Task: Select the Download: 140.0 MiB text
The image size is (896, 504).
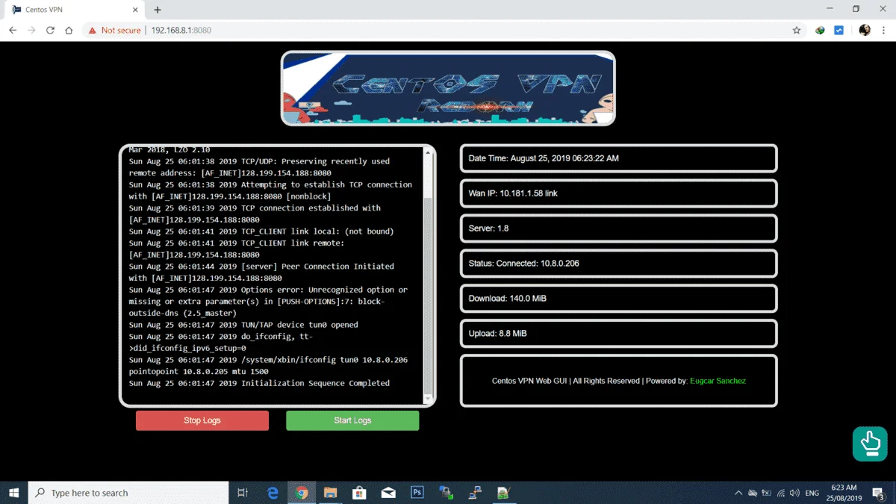Action: (x=507, y=299)
